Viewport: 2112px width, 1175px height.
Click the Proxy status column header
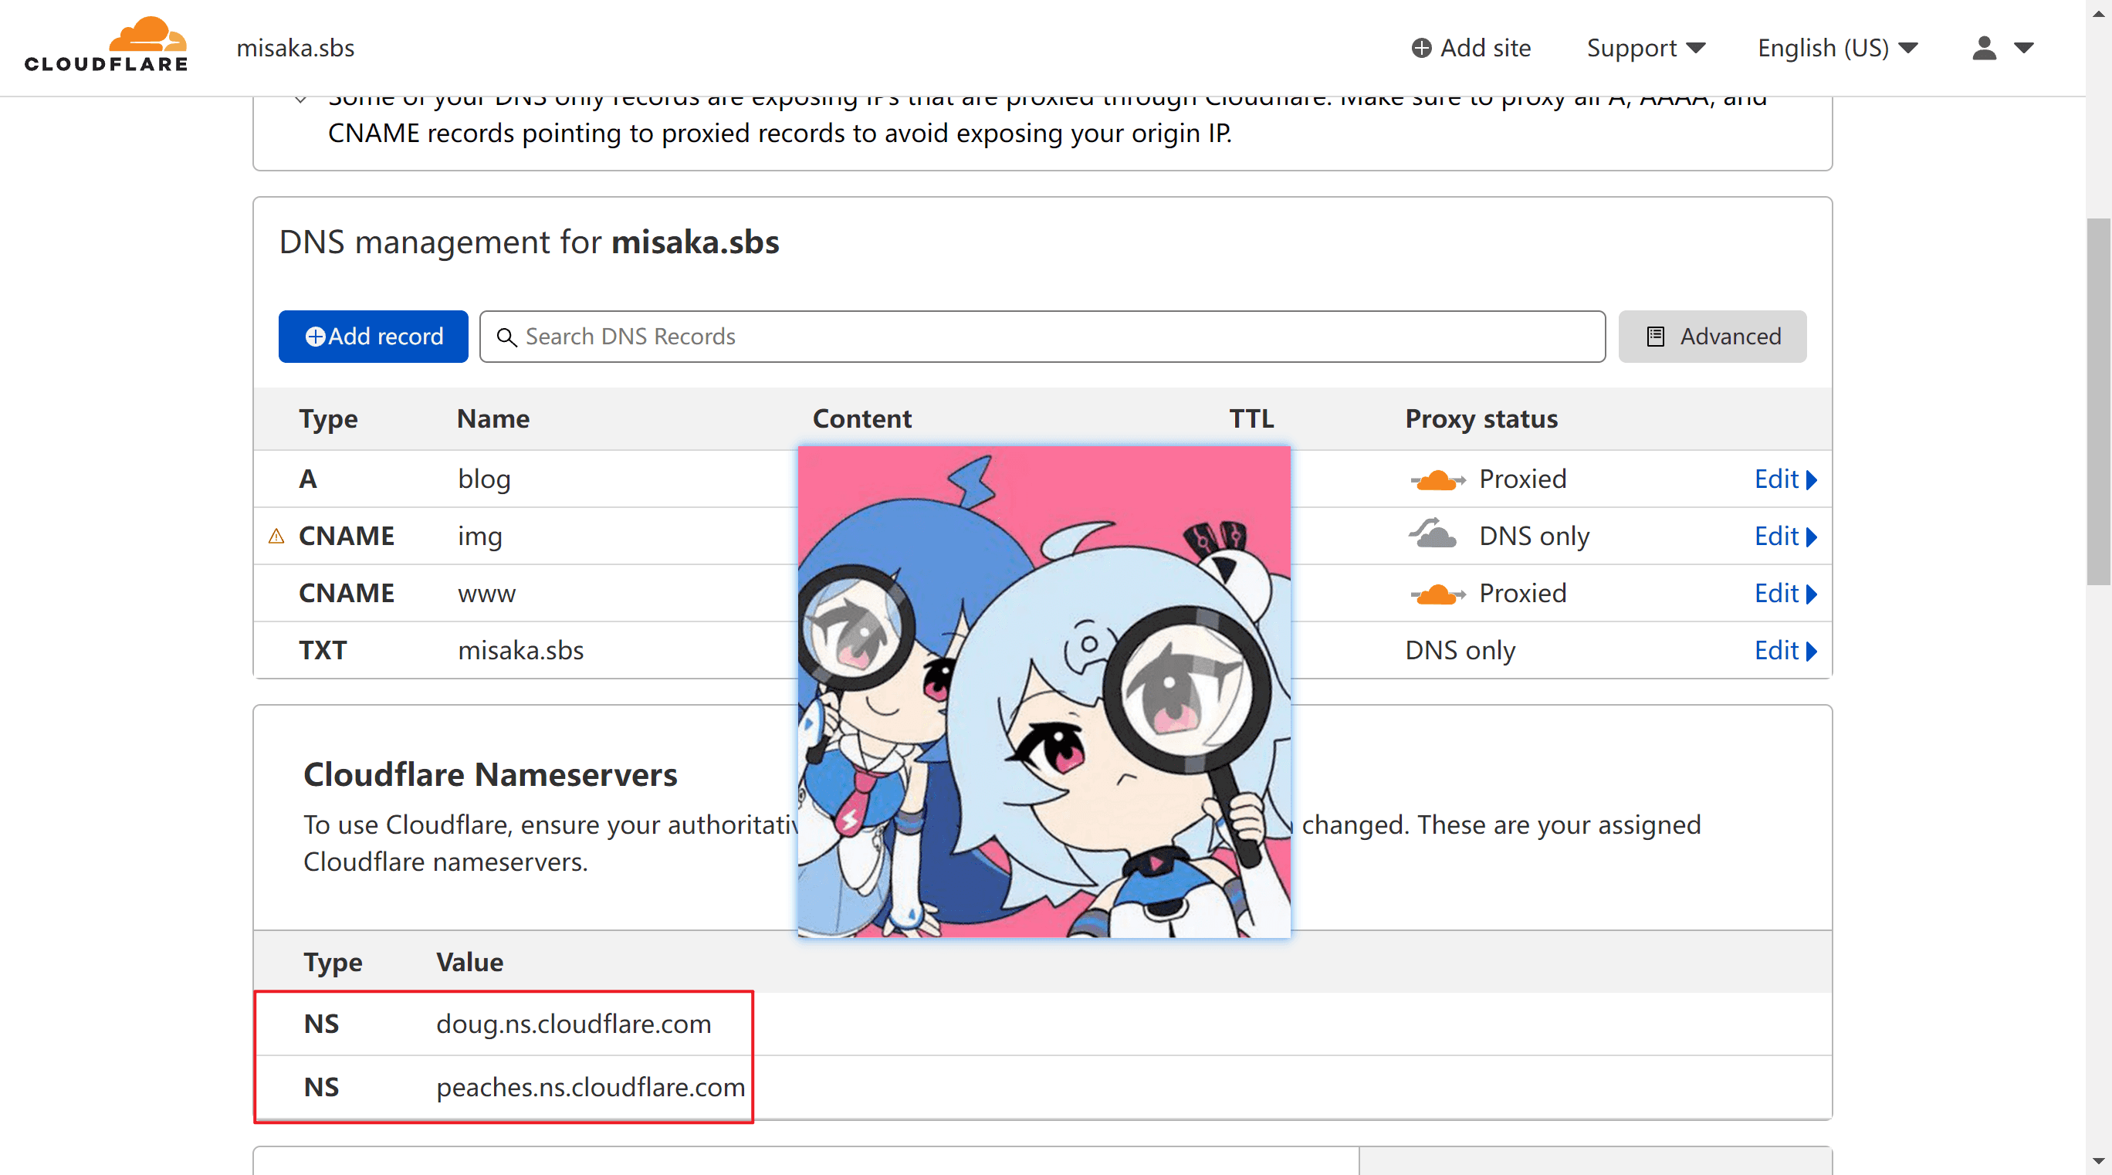coord(1481,419)
